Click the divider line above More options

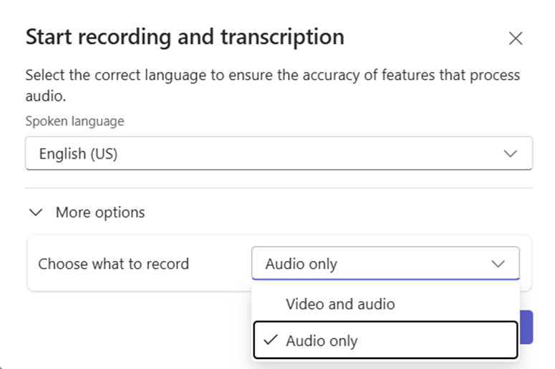[x=279, y=188]
